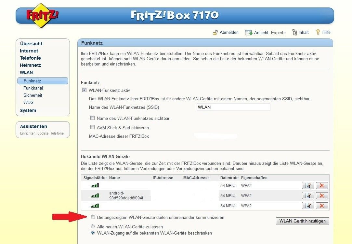Select WLAN-Zugang auf bekannte Geräte beschränken
The width and height of the screenshot is (352, 244).
tap(93, 233)
